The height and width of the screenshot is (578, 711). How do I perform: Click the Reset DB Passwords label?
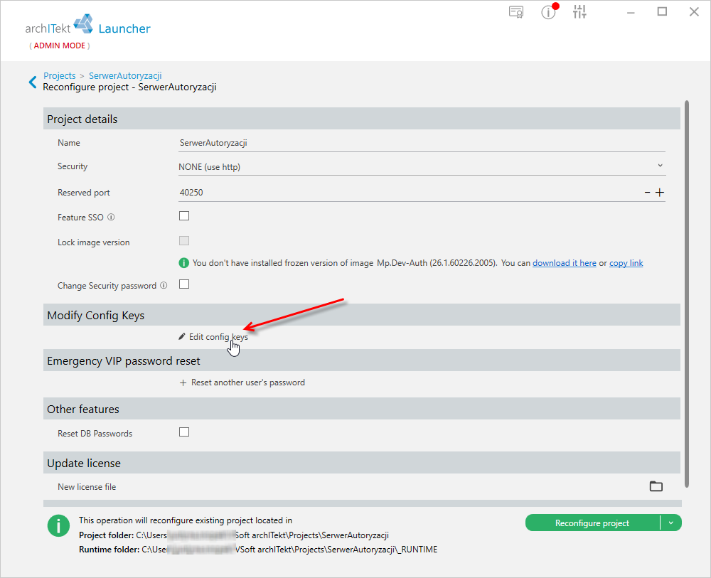[95, 434]
